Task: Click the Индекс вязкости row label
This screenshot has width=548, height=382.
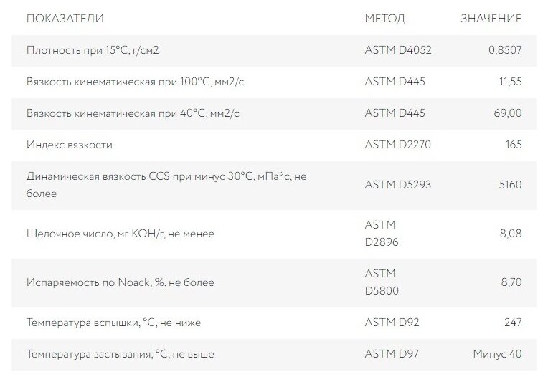Action: pos(70,145)
